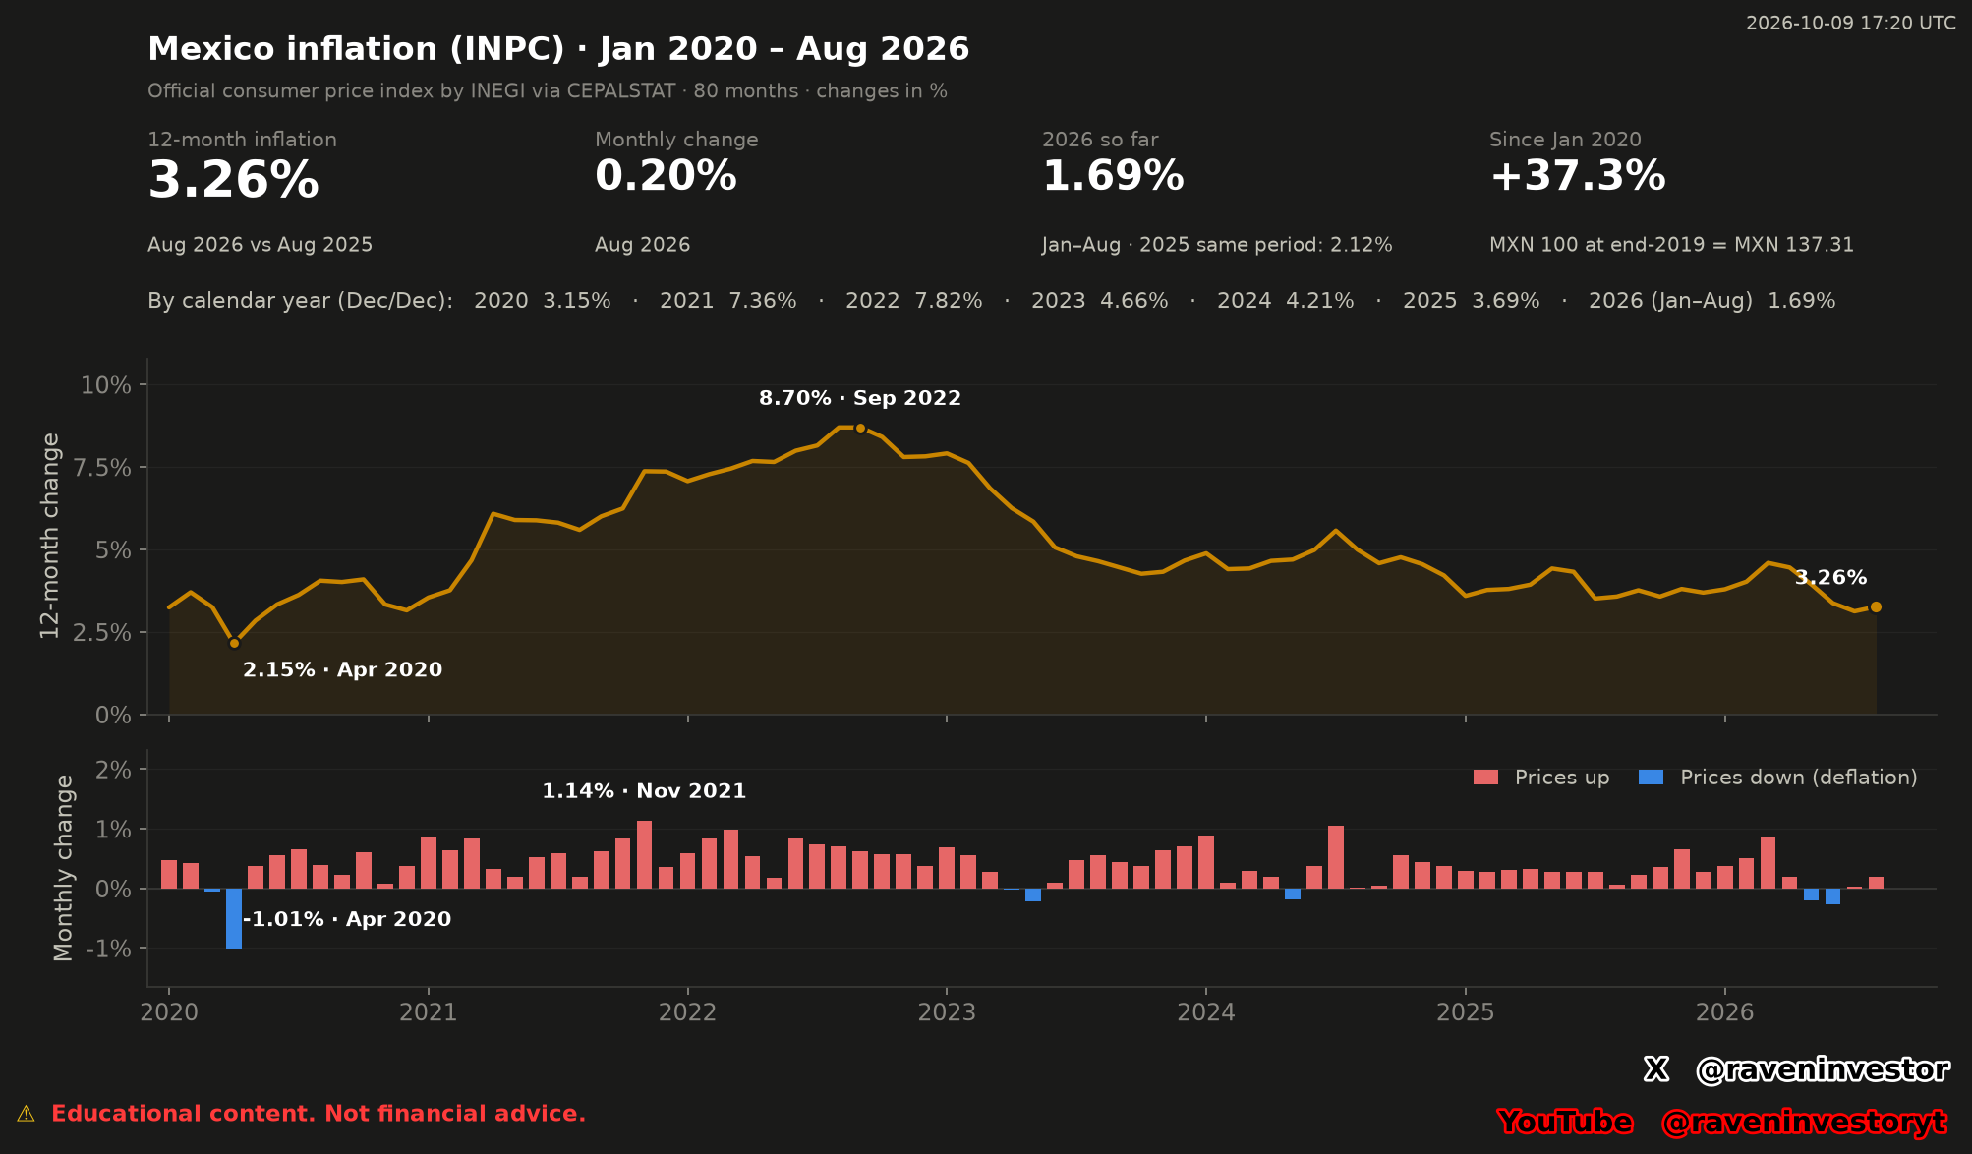Click the blue deflation bar for Apr 2020
Viewport: 1972px width, 1154px height.
pyautogui.click(x=234, y=918)
